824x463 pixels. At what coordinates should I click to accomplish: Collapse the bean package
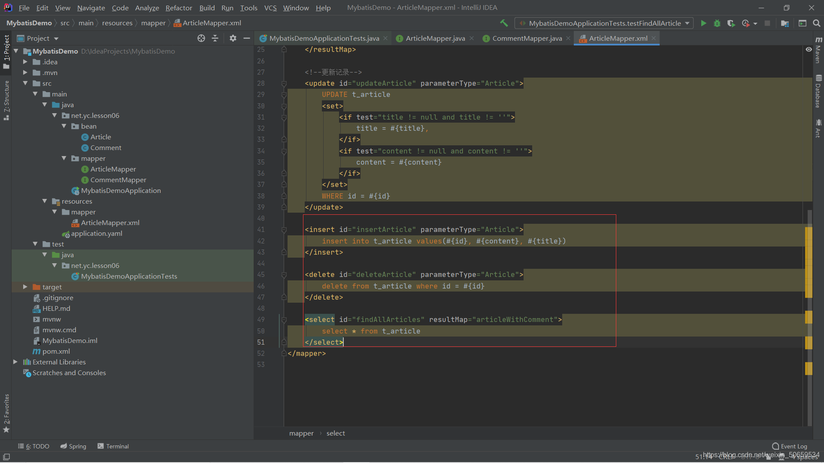click(x=64, y=126)
